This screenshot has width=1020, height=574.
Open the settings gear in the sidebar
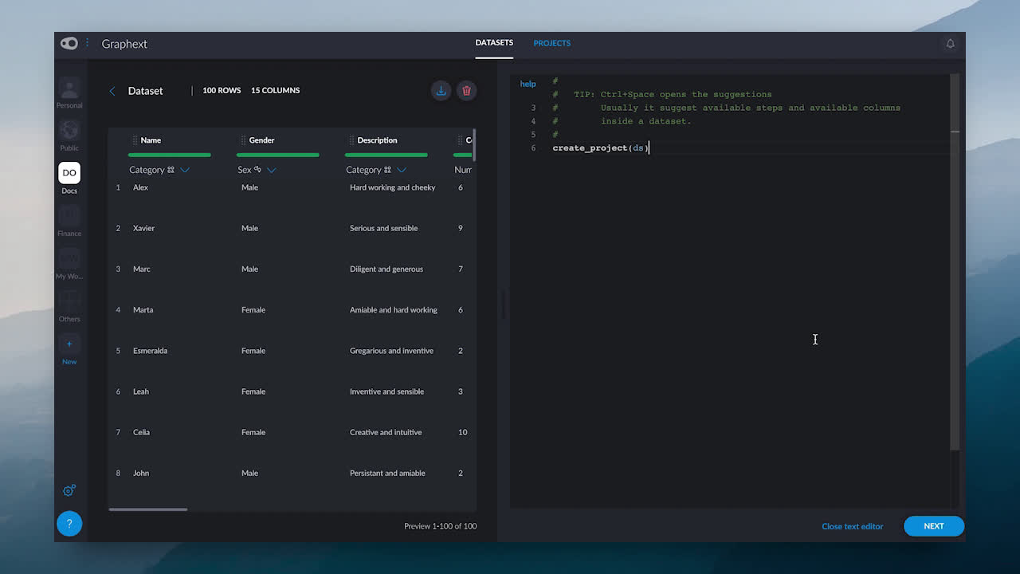click(x=69, y=490)
